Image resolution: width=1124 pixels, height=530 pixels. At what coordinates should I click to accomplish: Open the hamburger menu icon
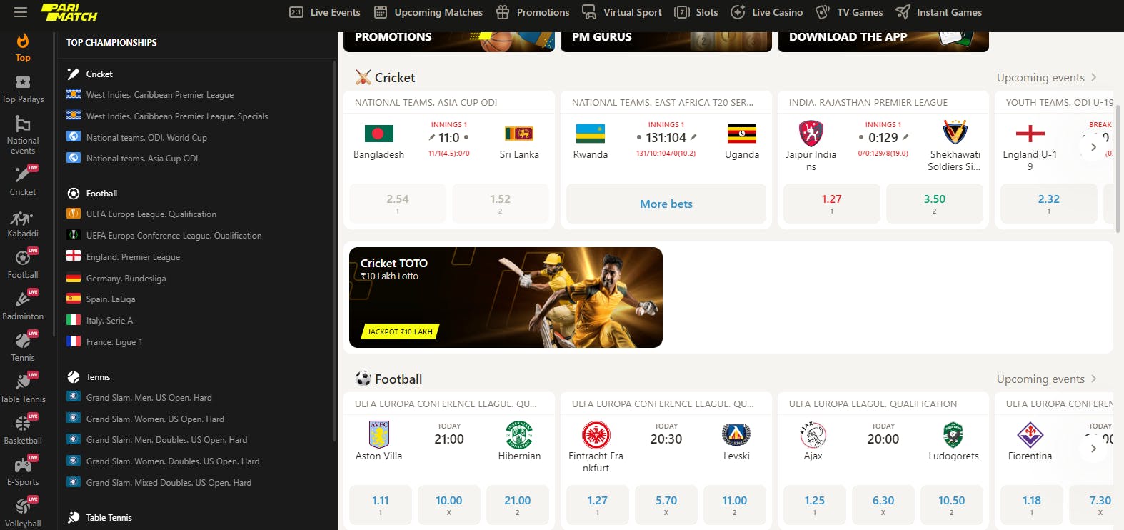point(21,12)
